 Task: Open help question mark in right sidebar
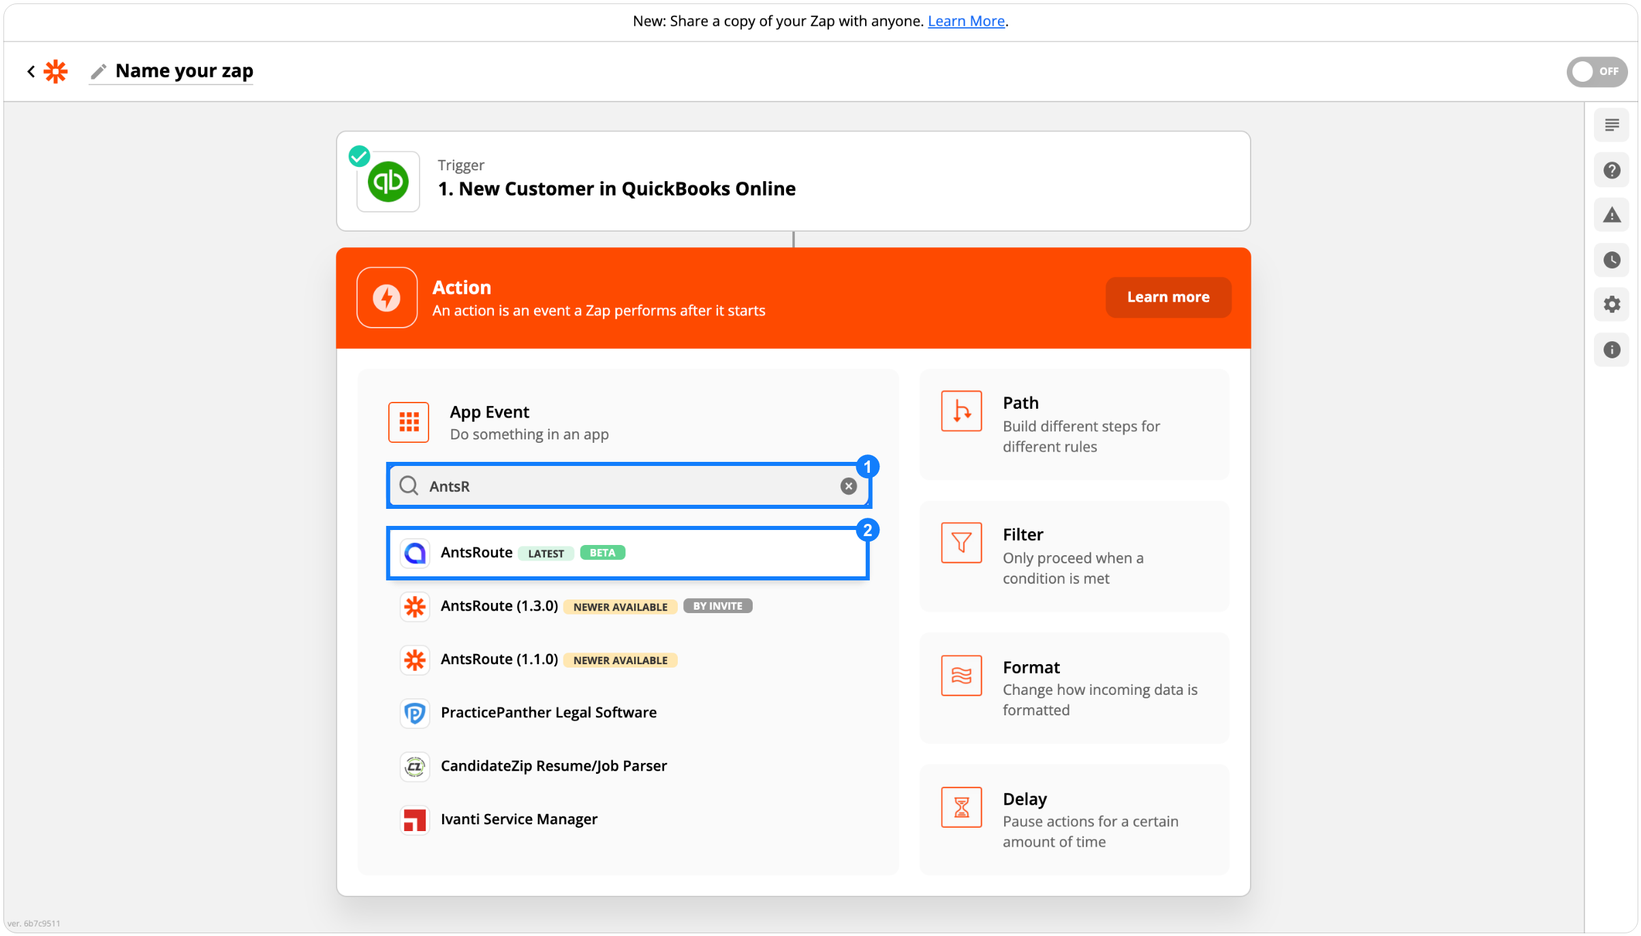click(x=1611, y=170)
